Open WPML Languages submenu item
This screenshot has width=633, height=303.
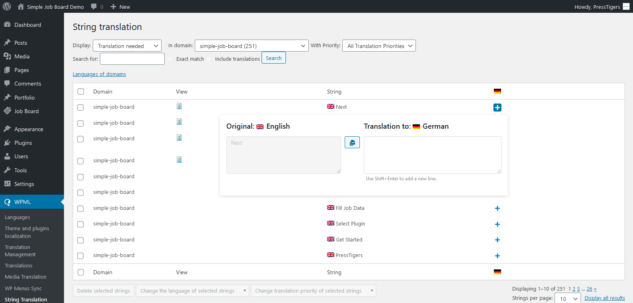point(17,217)
